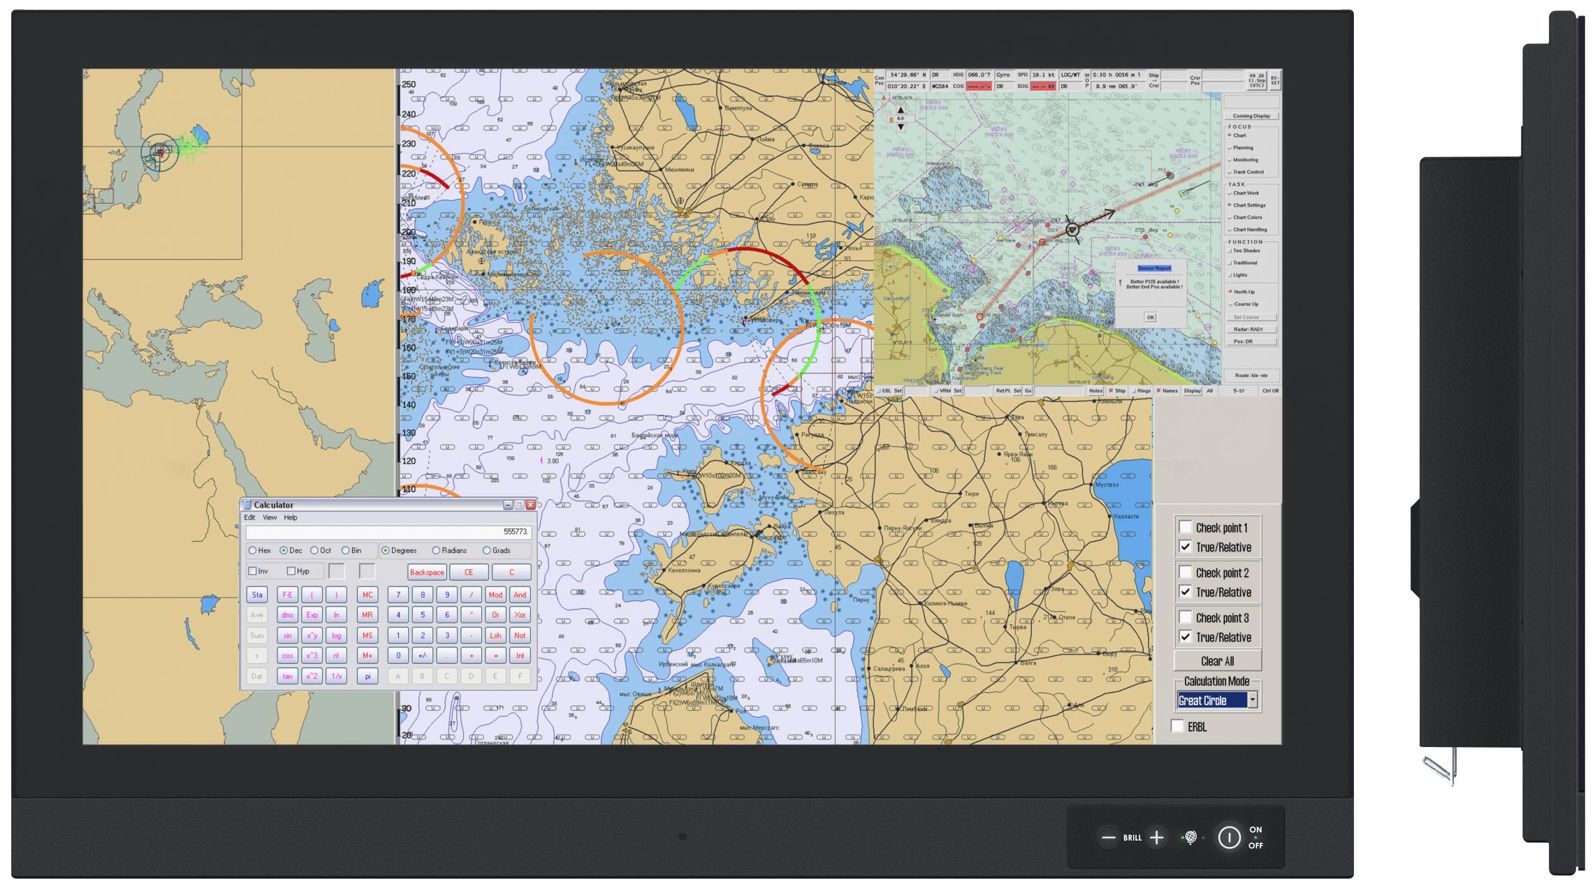The width and height of the screenshot is (1595, 886).
Task: Open Notes in bottom chart bar
Action: (1095, 391)
